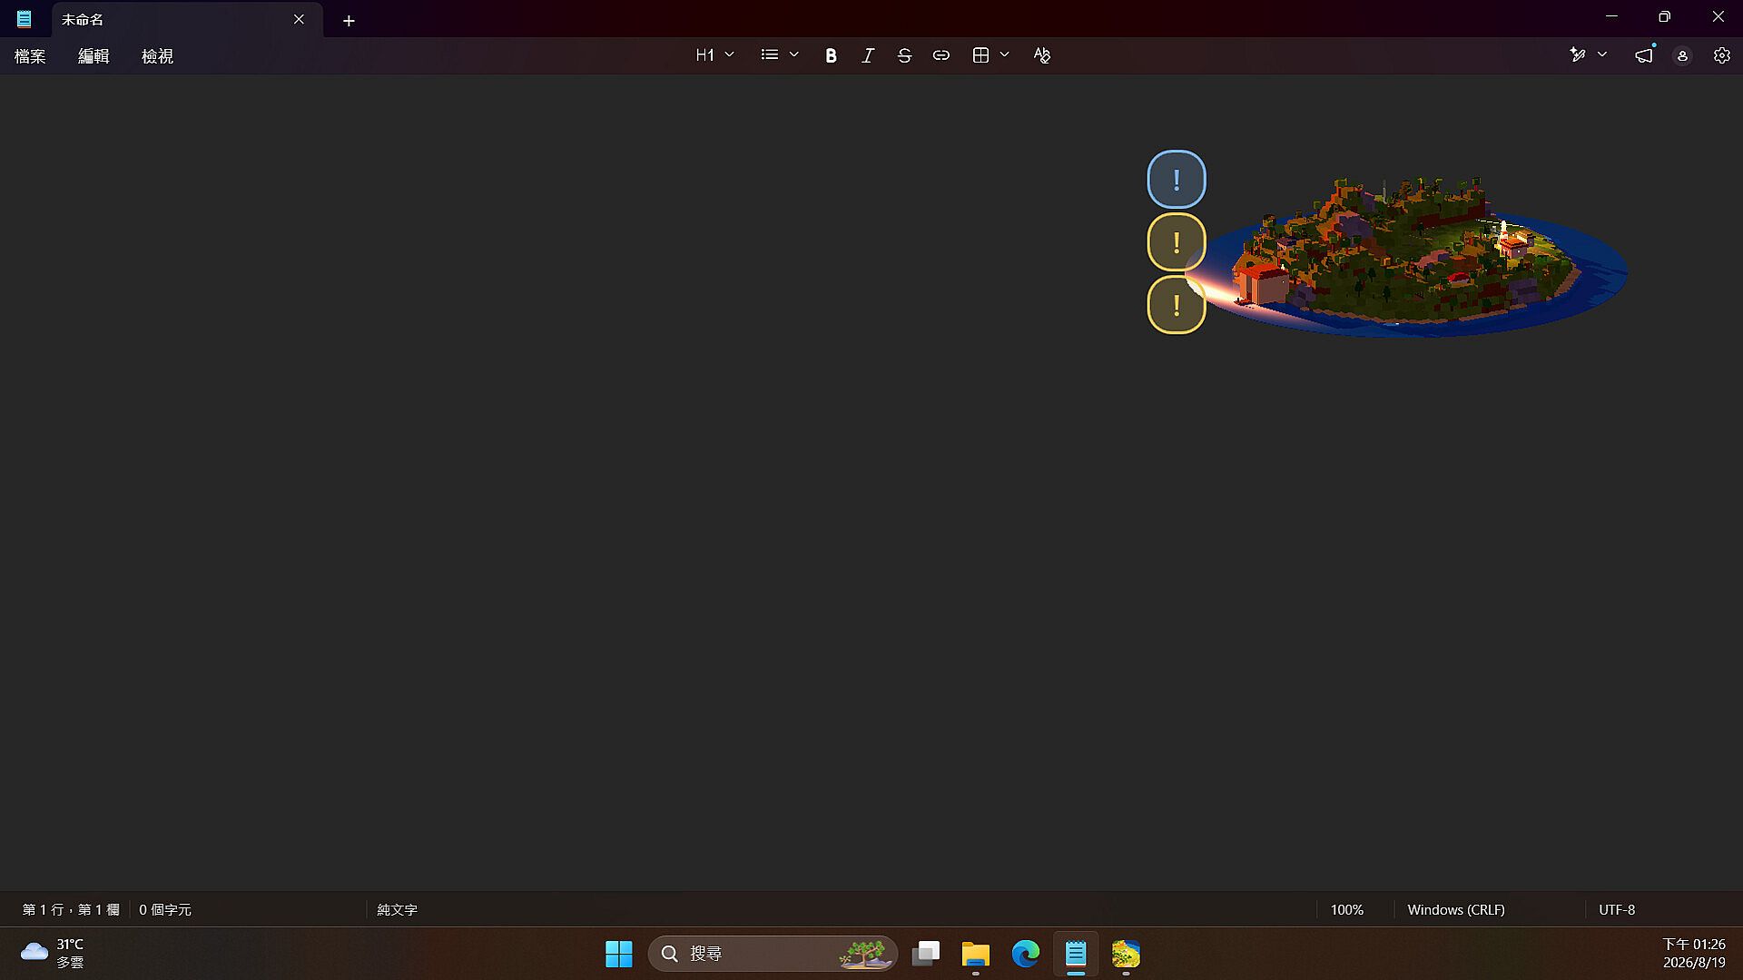
Task: Expand the AI rewrite dropdown arrow
Action: click(x=1602, y=54)
